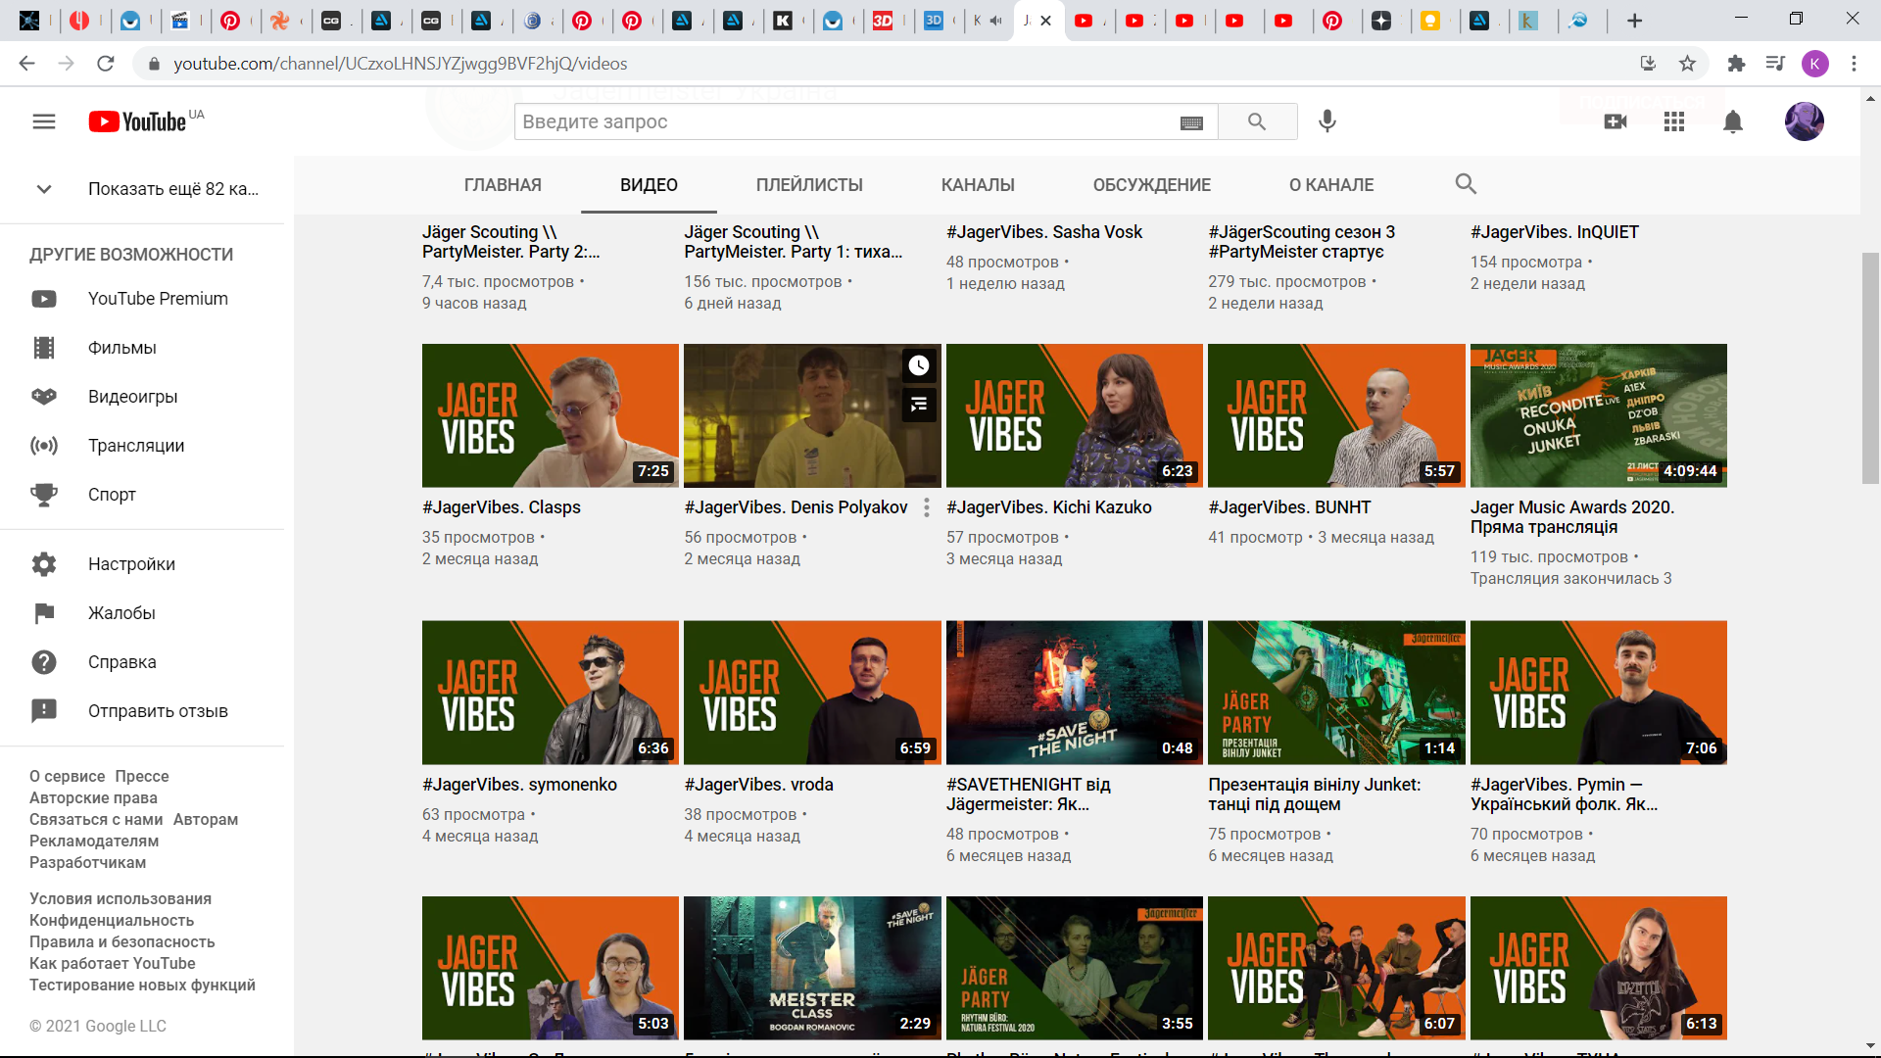Open browser extensions puzzle icon
The width and height of the screenshot is (1881, 1058).
(x=1736, y=64)
